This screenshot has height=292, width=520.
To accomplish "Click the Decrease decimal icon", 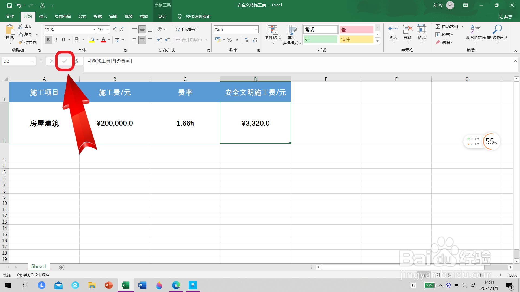I will 255,40.
